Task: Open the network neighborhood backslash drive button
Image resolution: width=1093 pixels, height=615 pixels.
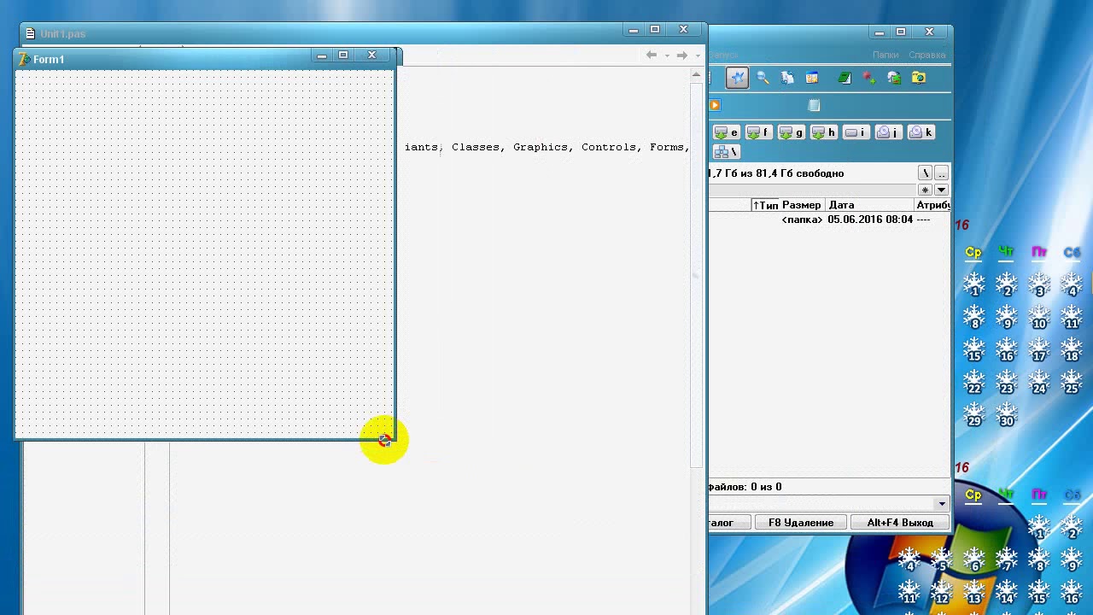Action: point(727,152)
